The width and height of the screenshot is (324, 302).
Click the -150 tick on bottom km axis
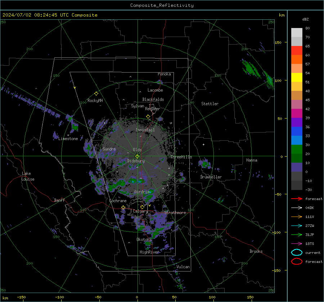coord(21,297)
